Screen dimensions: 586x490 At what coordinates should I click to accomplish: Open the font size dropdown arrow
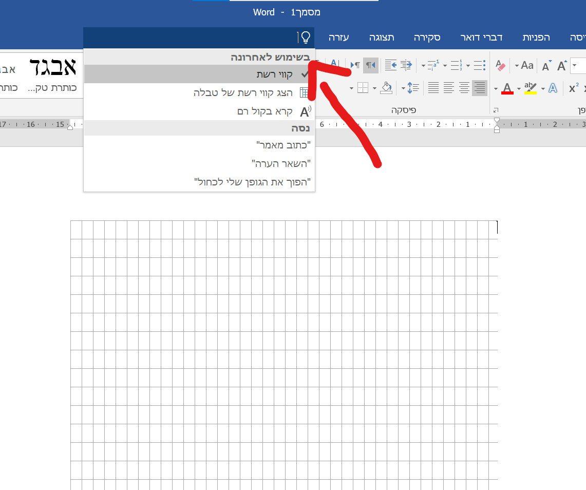(x=575, y=65)
